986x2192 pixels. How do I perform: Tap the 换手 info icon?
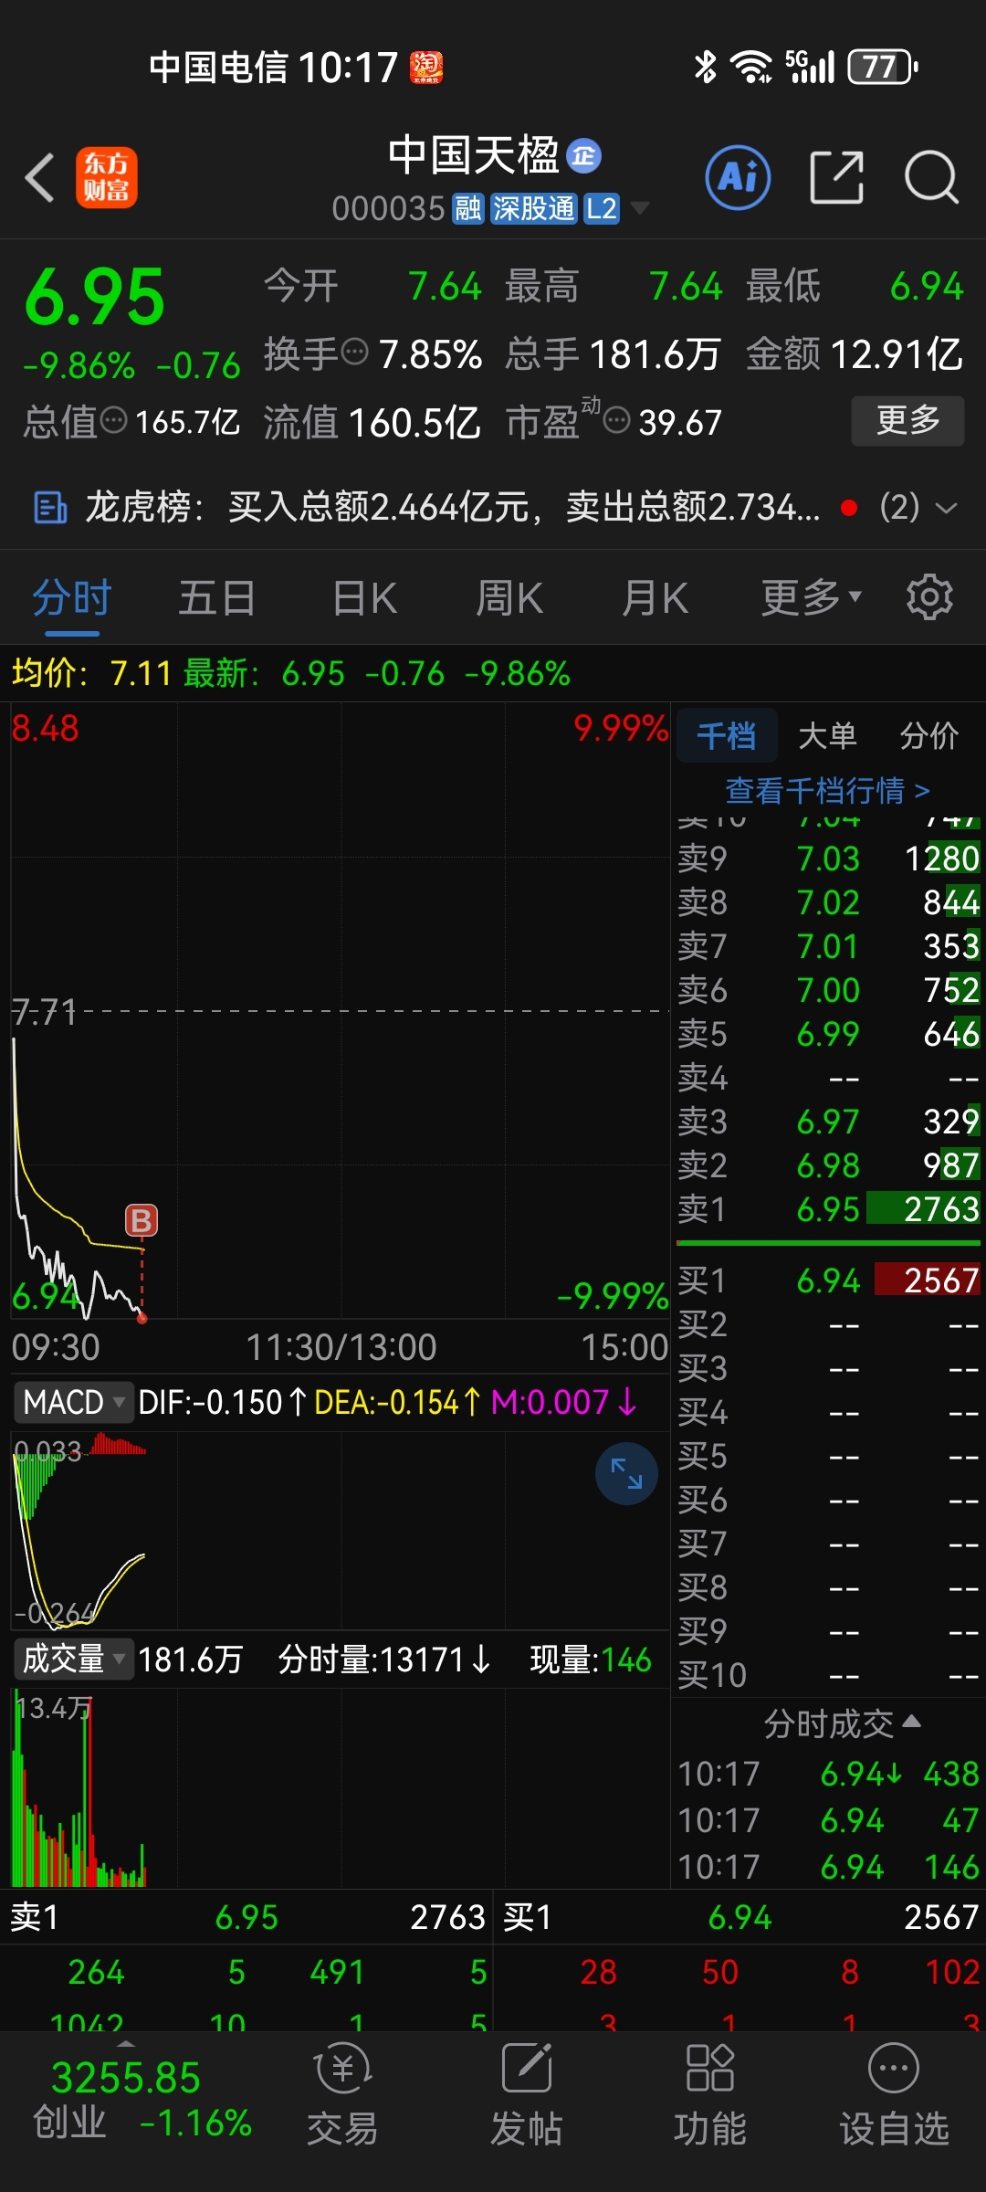354,350
